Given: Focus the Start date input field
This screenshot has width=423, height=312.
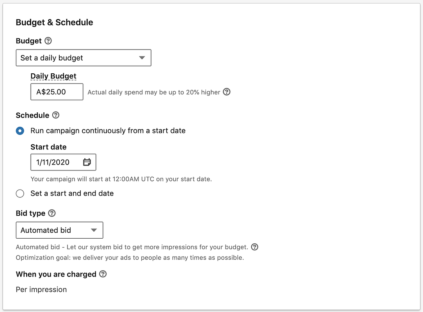Looking at the screenshot, I should click(x=63, y=162).
